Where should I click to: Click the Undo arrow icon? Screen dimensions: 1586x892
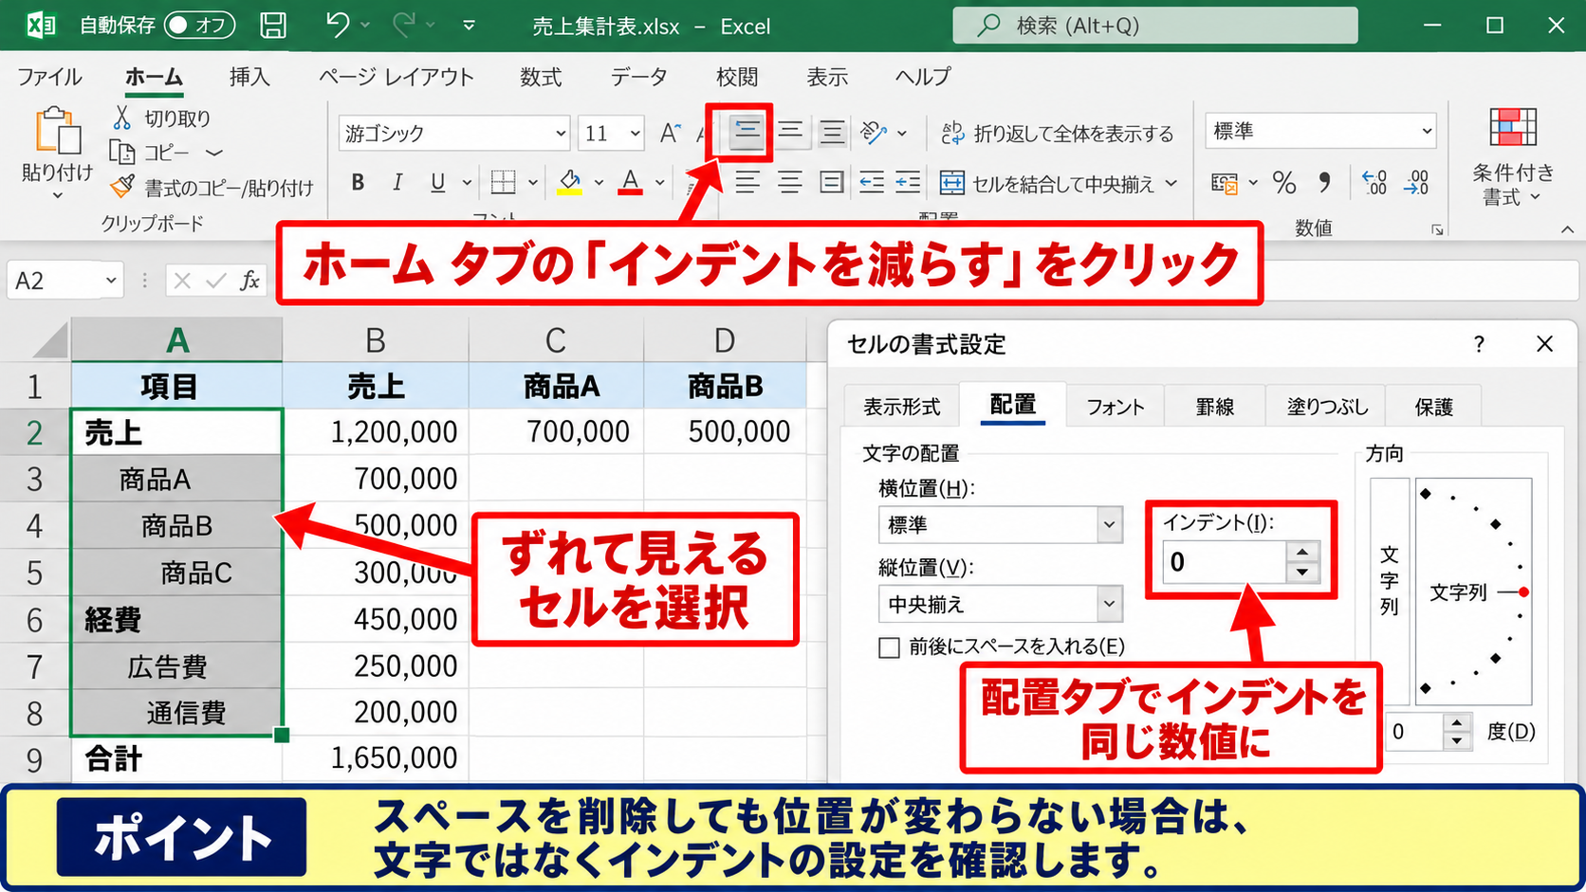click(x=337, y=25)
